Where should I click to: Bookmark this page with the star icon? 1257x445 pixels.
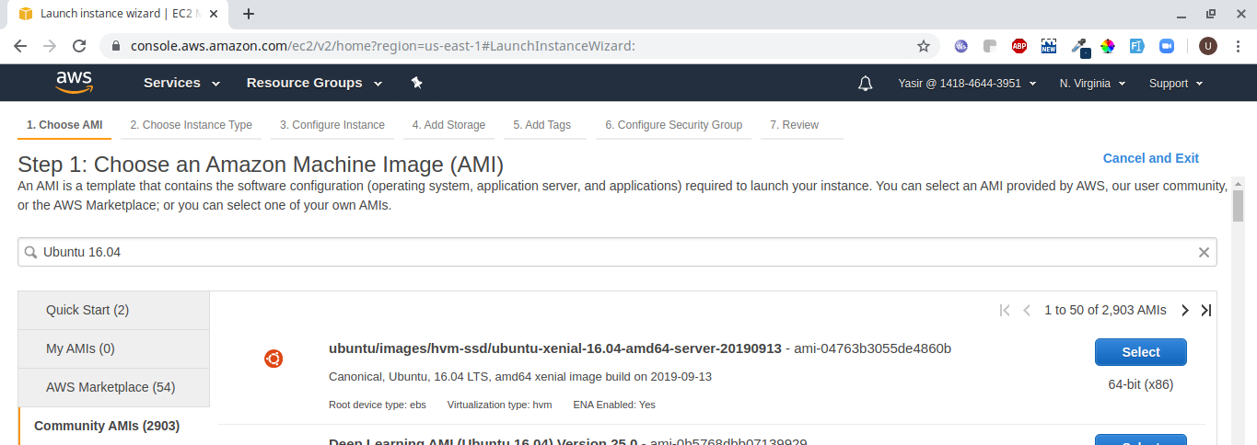923,46
